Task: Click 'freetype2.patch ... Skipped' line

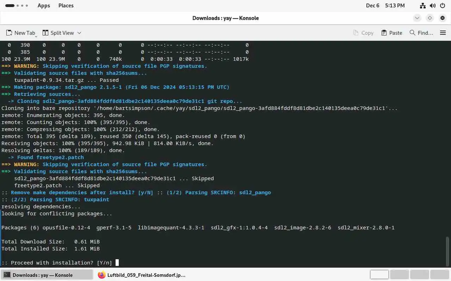Action: (57, 185)
